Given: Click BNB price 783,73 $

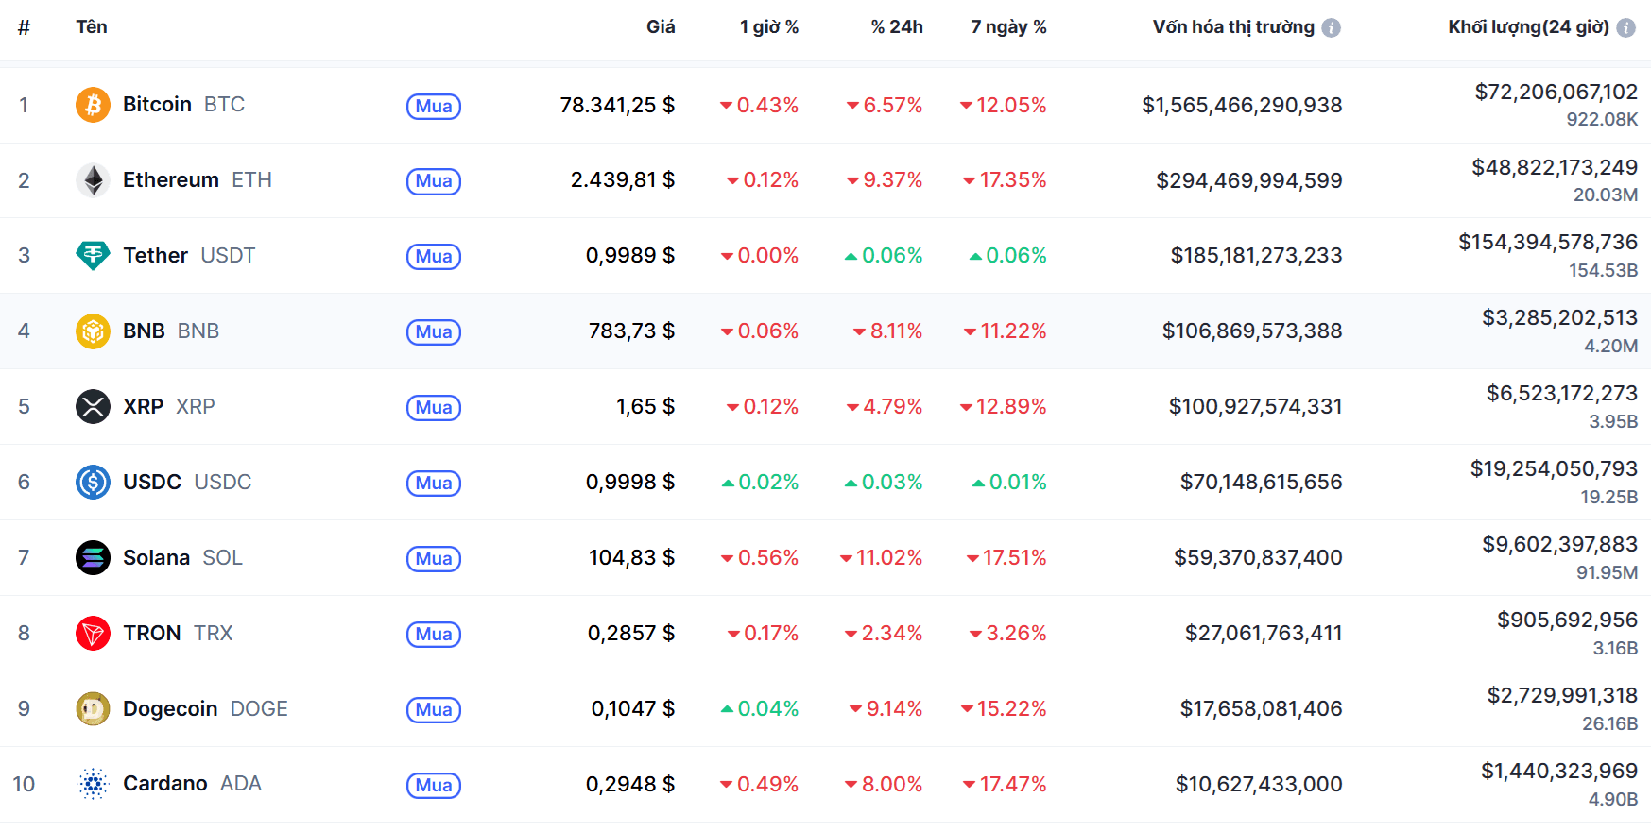Looking at the screenshot, I should tap(632, 331).
